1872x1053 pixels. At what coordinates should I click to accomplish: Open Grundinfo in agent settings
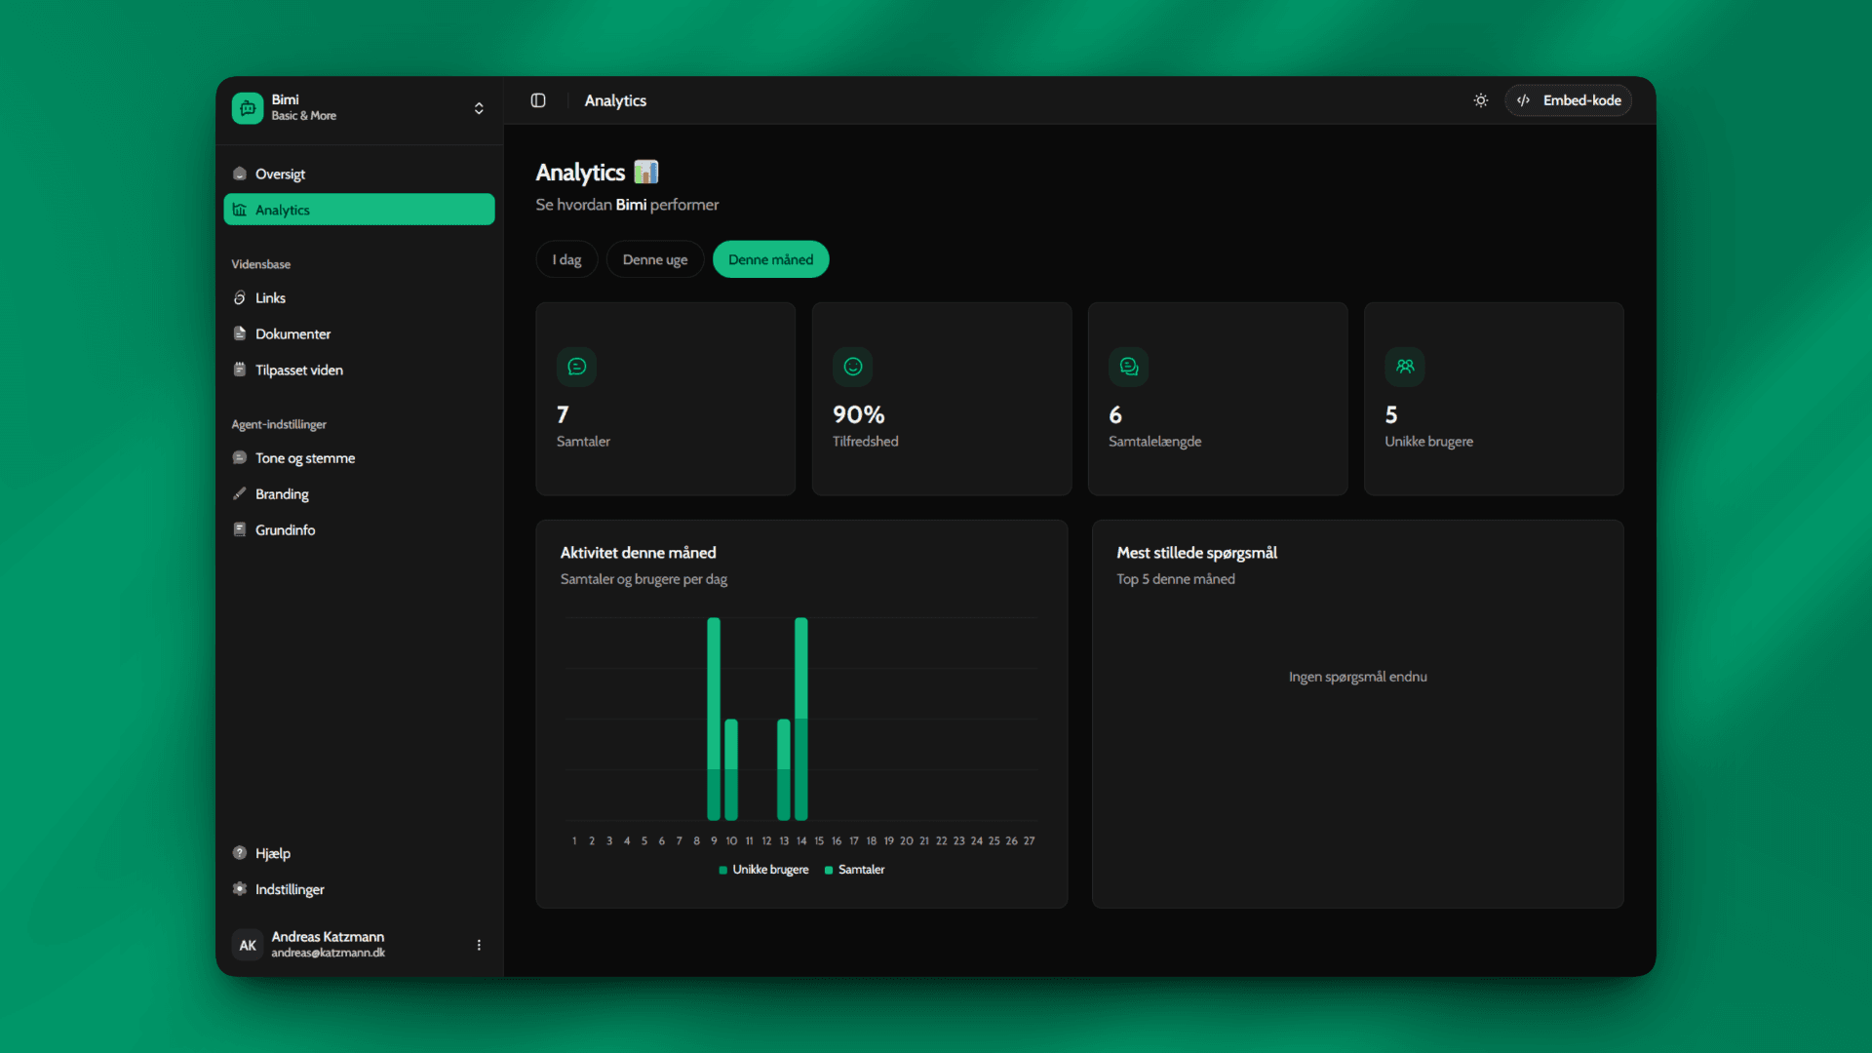click(x=285, y=530)
